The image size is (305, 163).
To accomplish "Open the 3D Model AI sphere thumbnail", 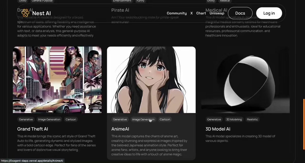I will [x=245, y=80].
